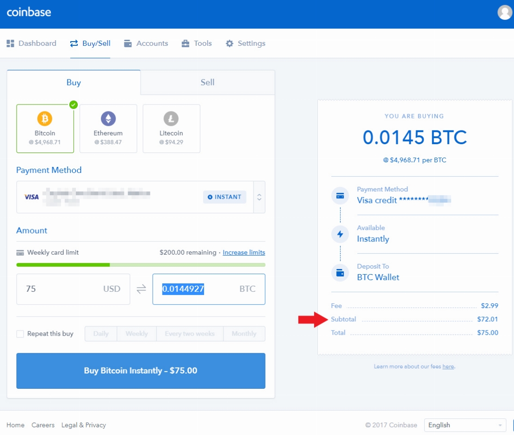
Task: Open the Accounts navigation item
Action: click(146, 43)
